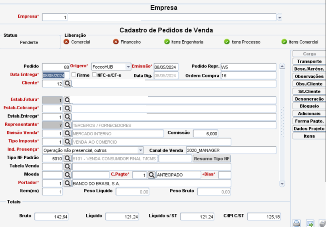Click the Líquido total field
326x227 pixels.
(x=122, y=217)
